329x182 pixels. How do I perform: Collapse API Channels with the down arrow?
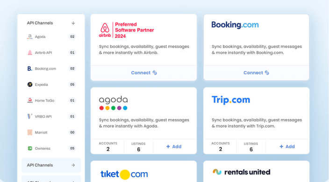coord(73,23)
